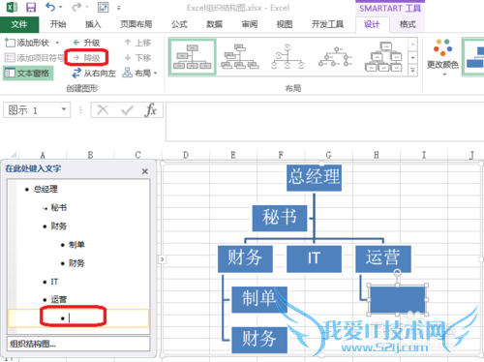The image size is (484, 362).
Task: Click the Save icon in quick access toolbar
Action: coord(31,7)
